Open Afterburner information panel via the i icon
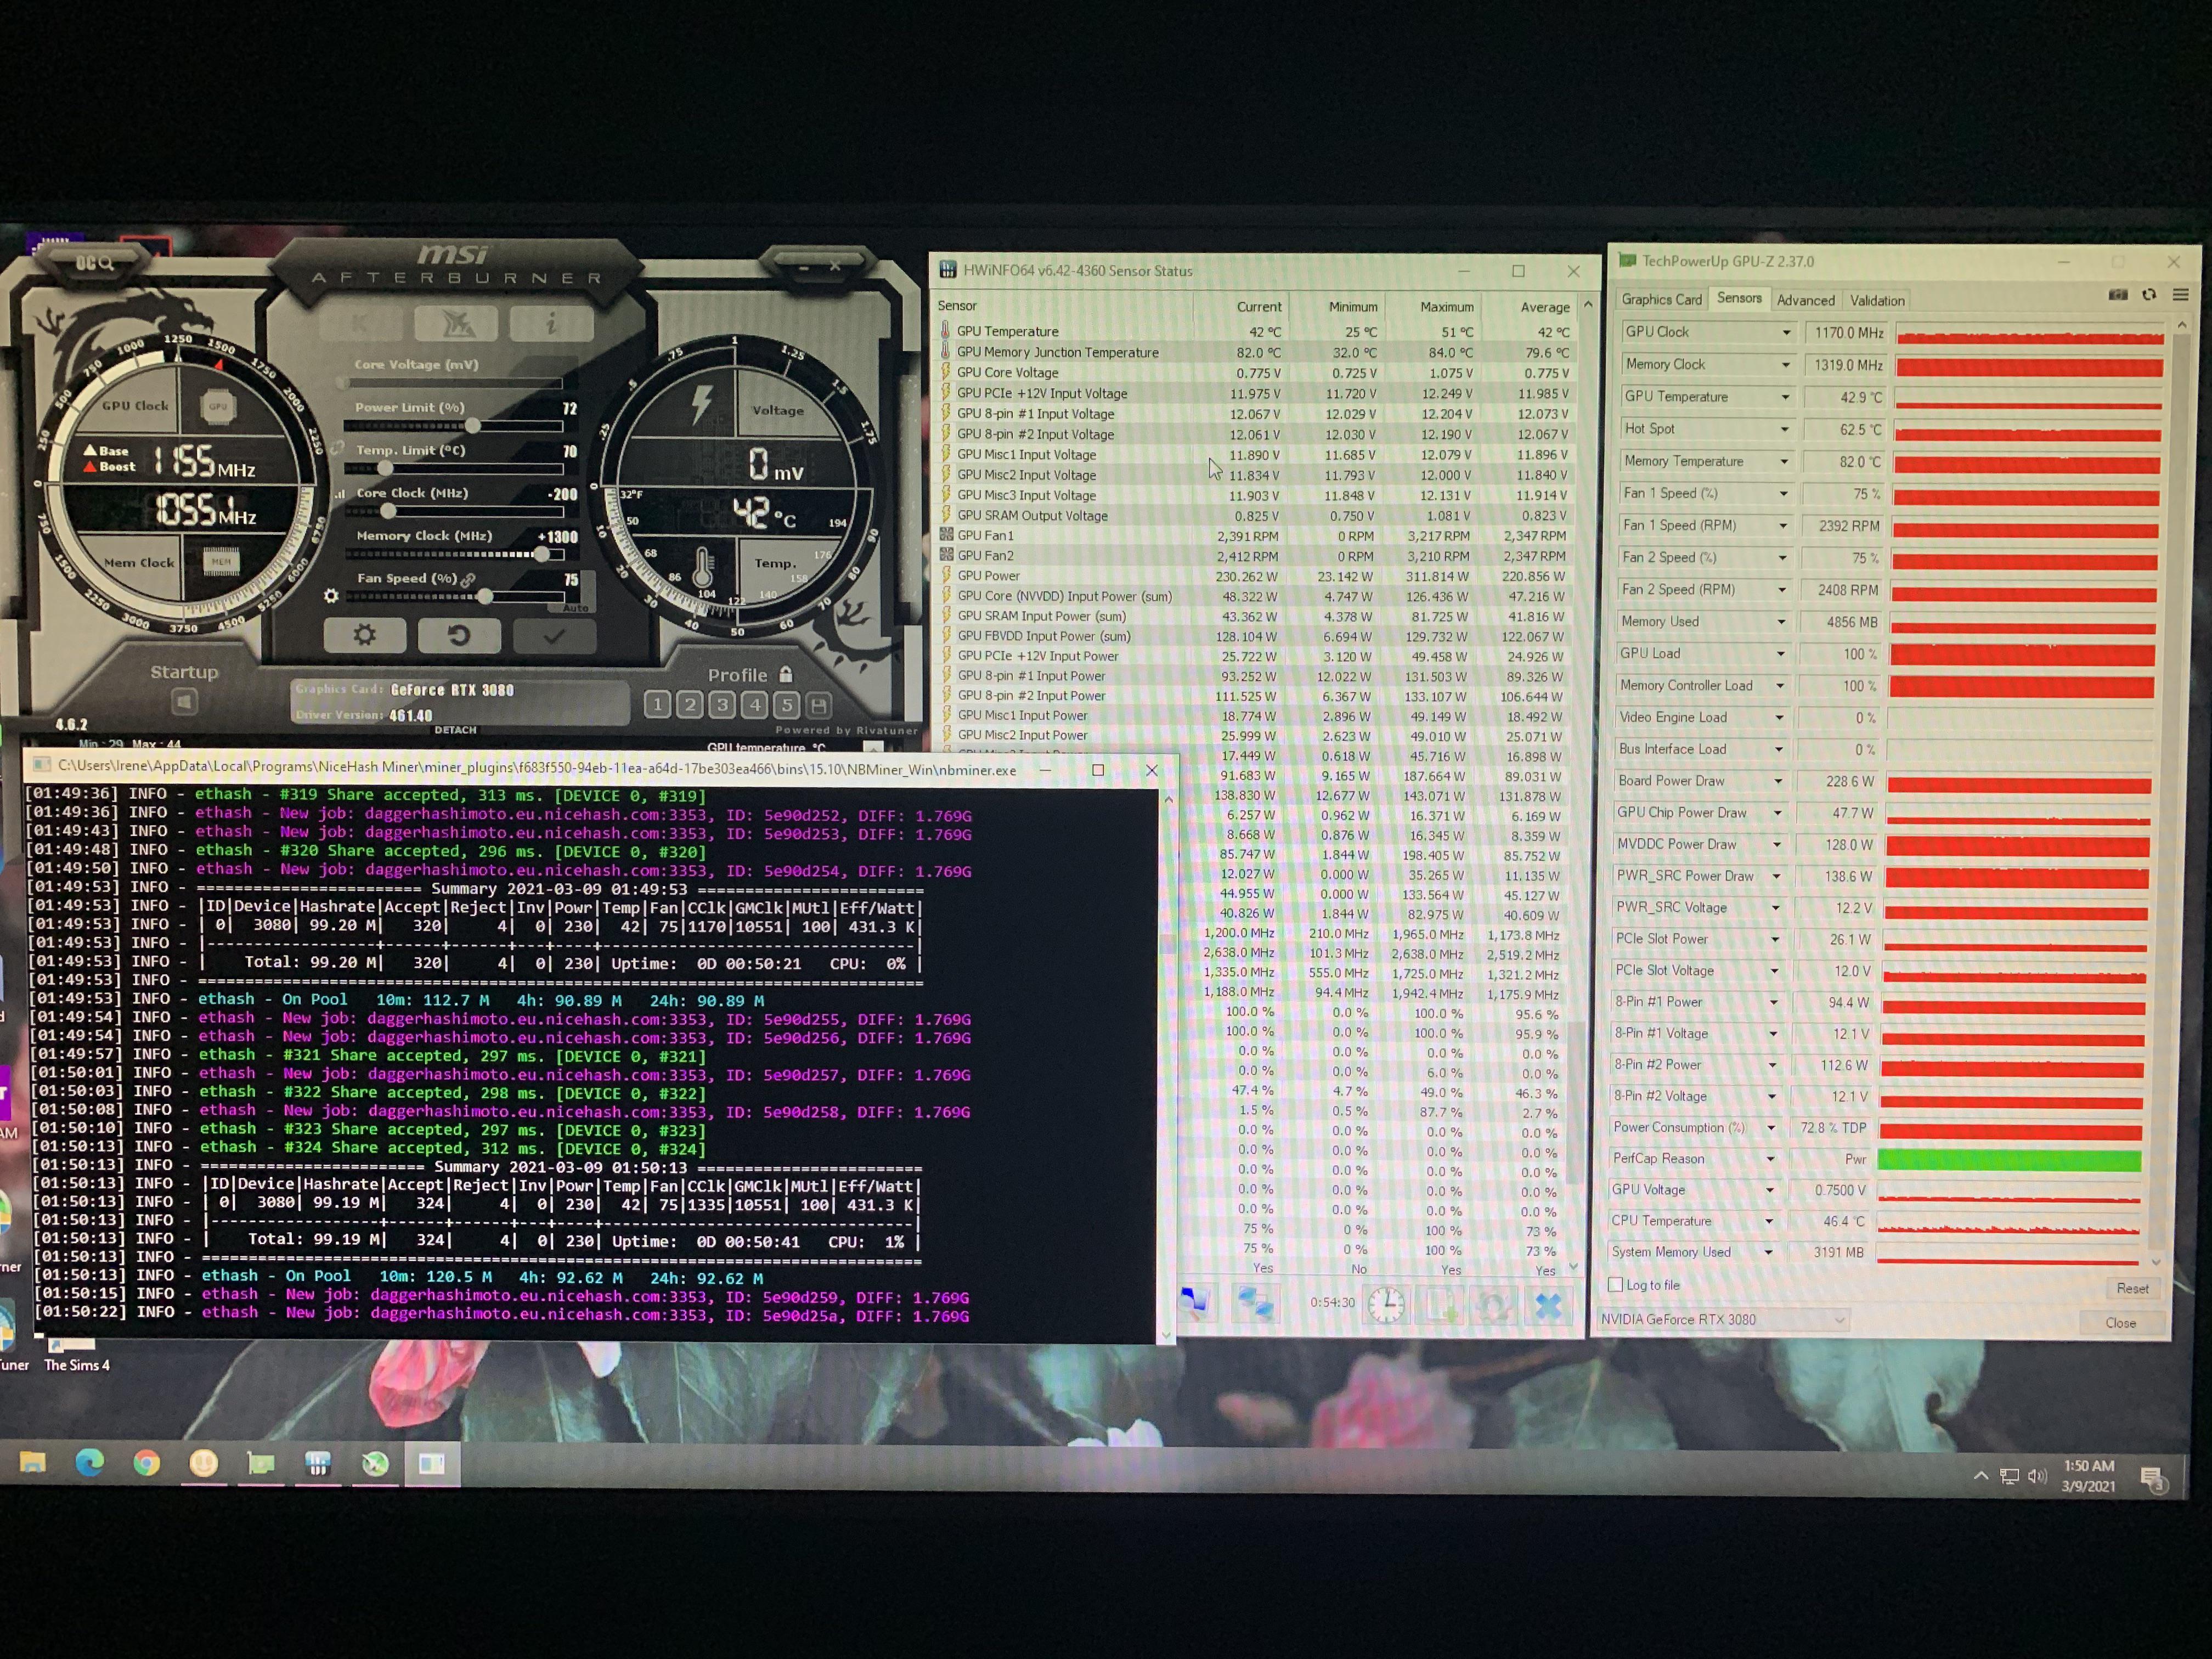This screenshot has height=1659, width=2212. 551,323
